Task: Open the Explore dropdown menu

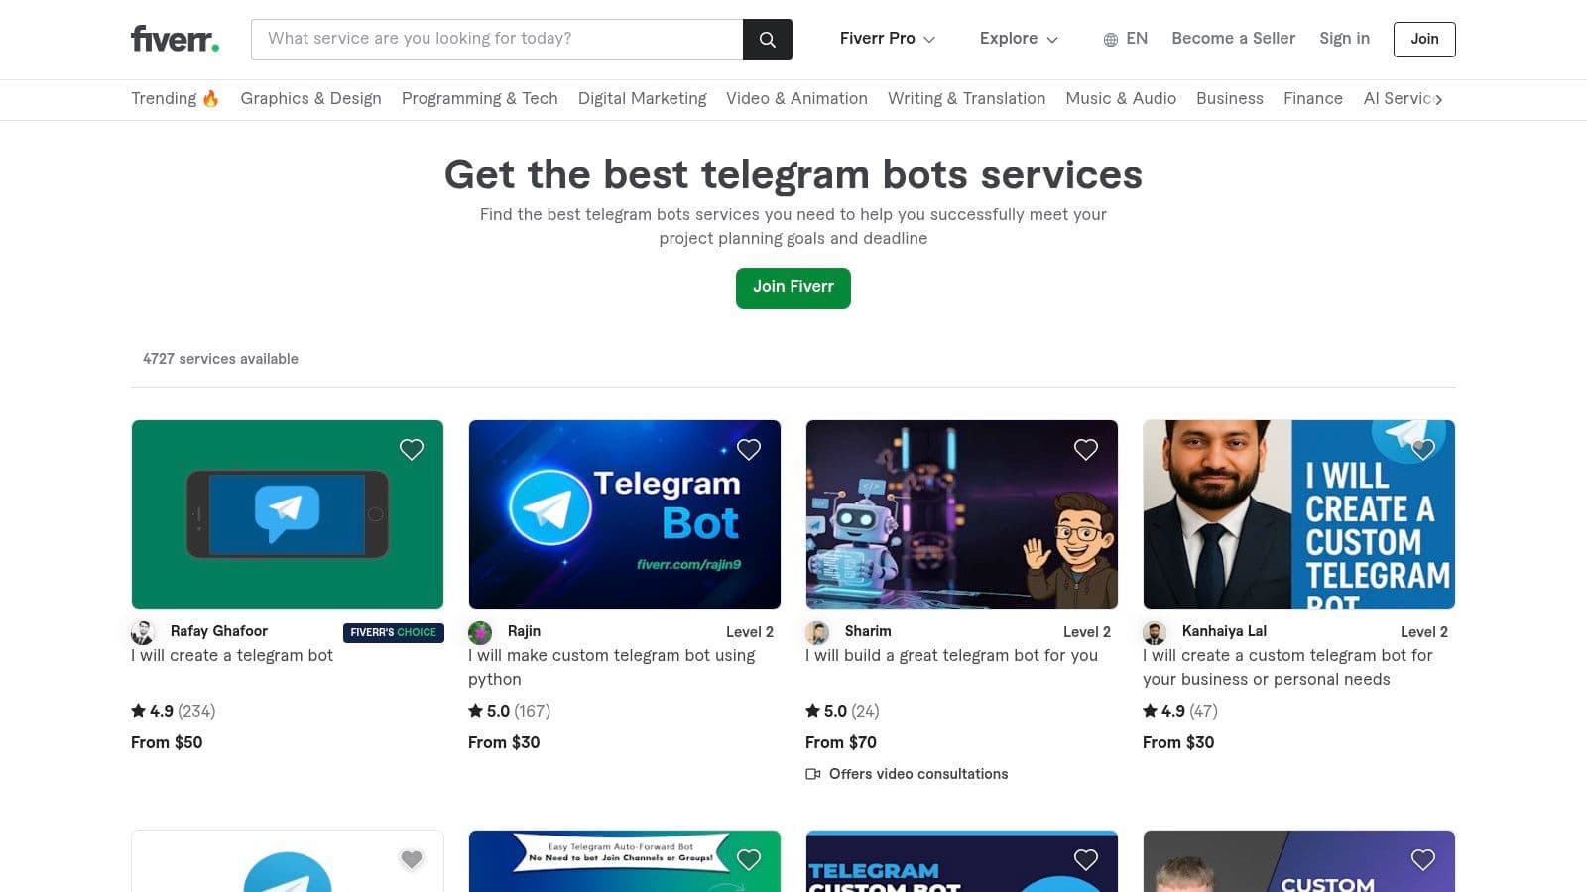Action: [1019, 39]
